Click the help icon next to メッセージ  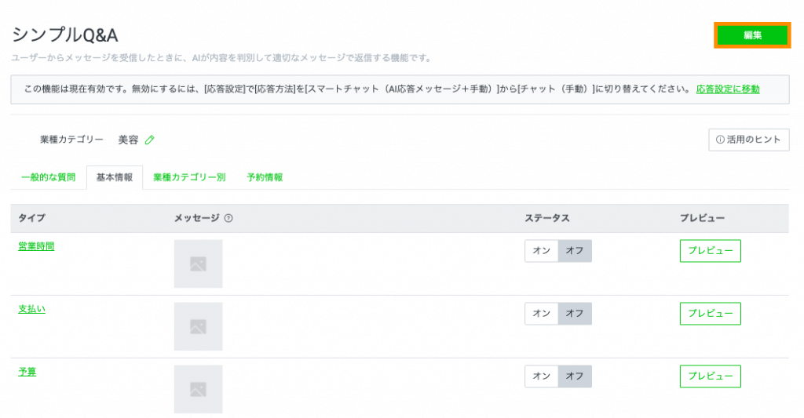[228, 218]
